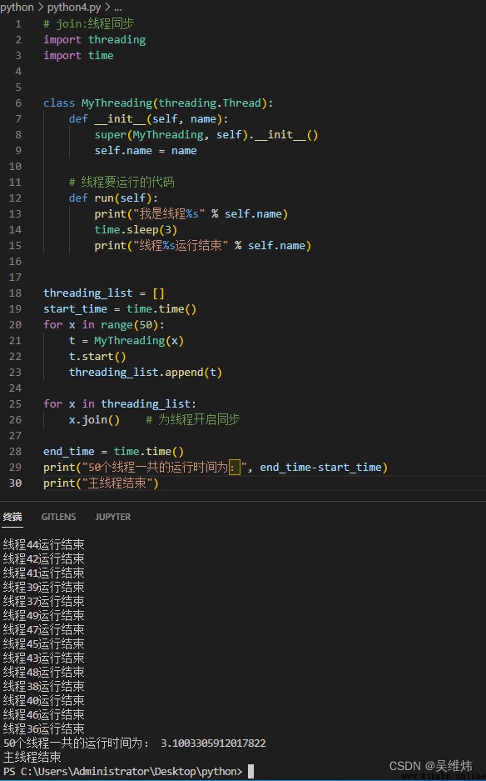The height and width of the screenshot is (781, 486).
Task: Click the def __init__ line
Action: [148, 119]
